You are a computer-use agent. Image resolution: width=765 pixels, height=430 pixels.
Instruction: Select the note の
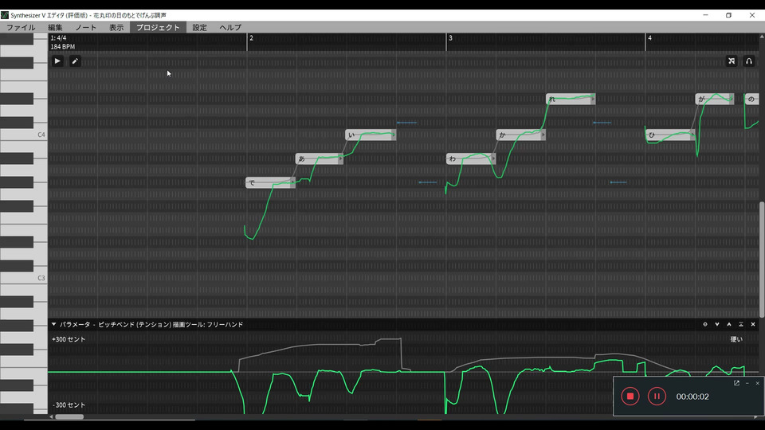[751, 99]
